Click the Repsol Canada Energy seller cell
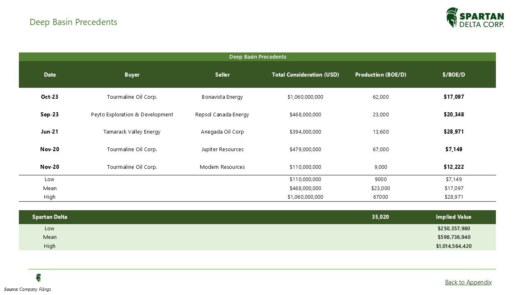Viewport: 525px width, 295px height. point(222,115)
